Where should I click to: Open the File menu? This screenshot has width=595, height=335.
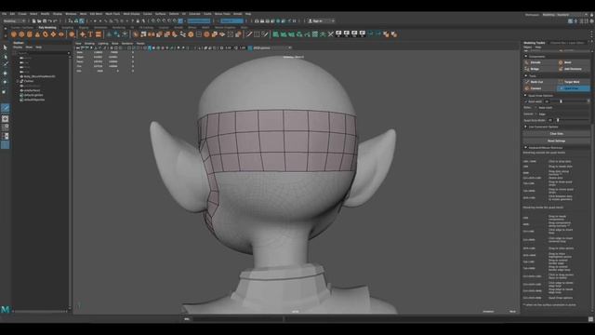4,14
